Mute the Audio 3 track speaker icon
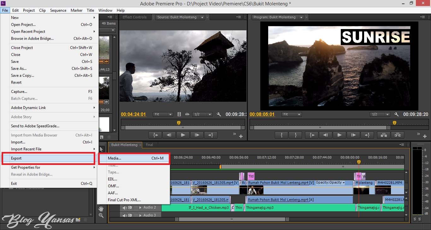The height and width of the screenshot is (230, 431). click(x=125, y=215)
